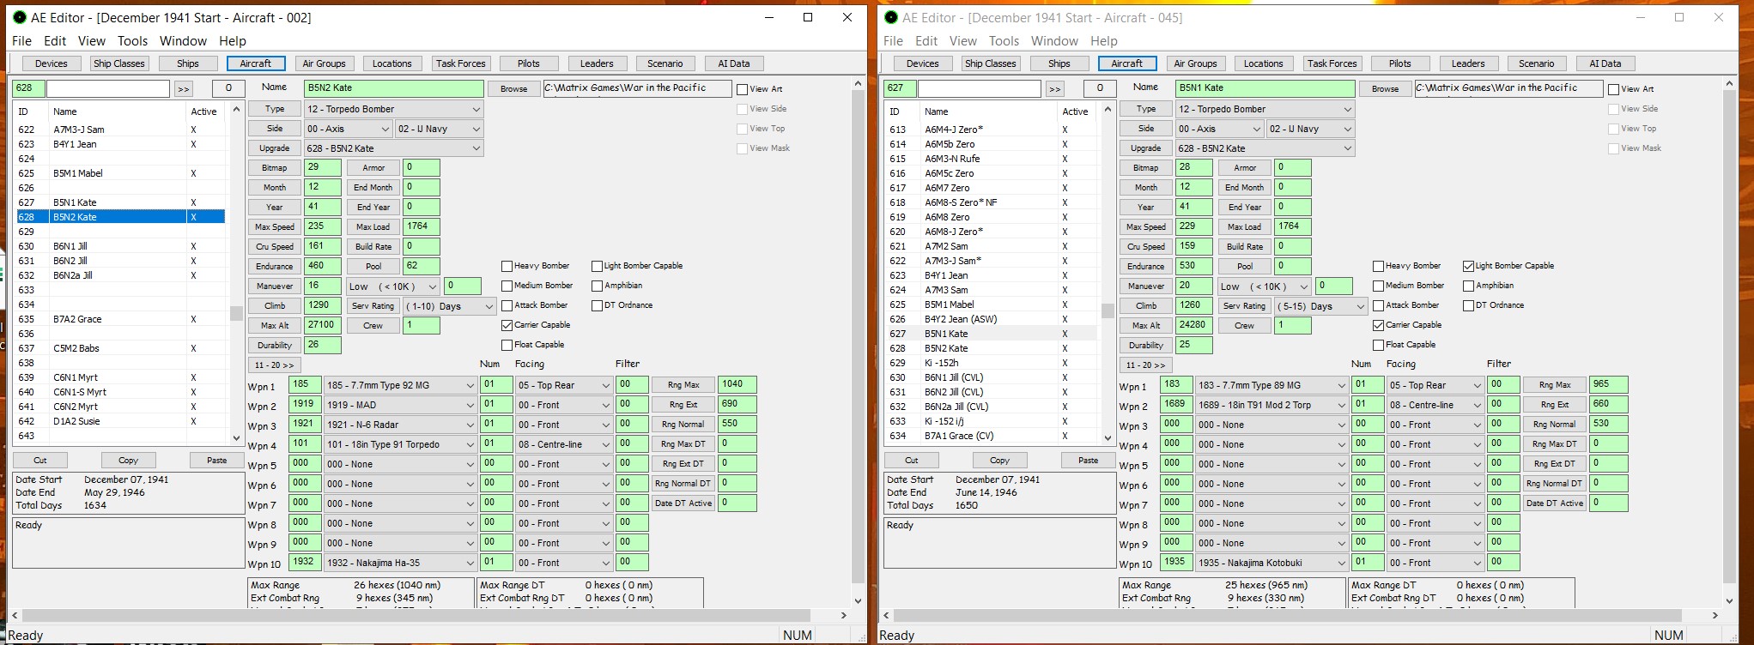Open Wpn 10 Nakajima Ha-35 dropdown
The image size is (1754, 645).
pyautogui.click(x=400, y=563)
